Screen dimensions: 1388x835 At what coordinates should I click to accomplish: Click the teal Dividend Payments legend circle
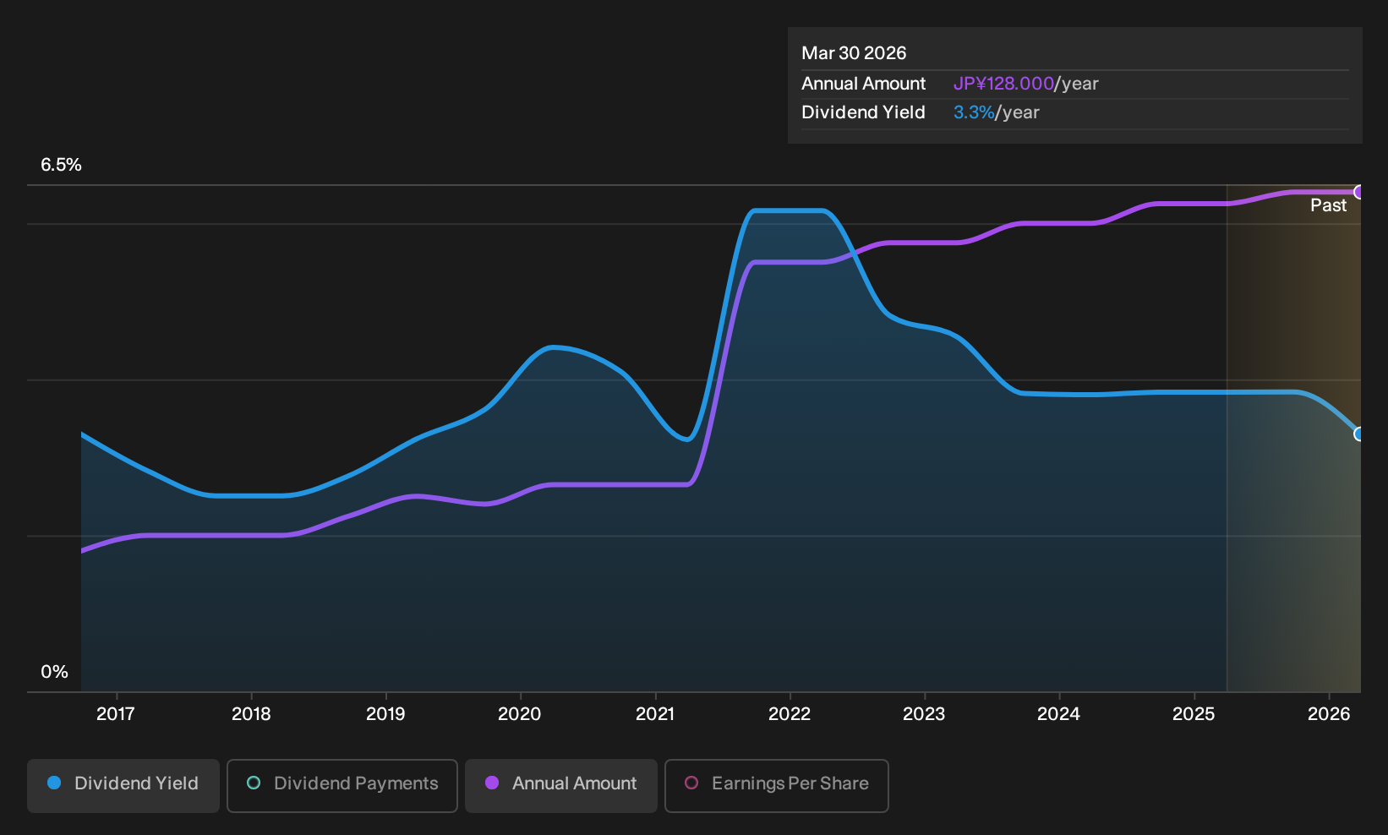(254, 783)
